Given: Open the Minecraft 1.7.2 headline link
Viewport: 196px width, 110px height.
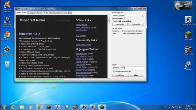Looking at the screenshot, I should coord(29,34).
